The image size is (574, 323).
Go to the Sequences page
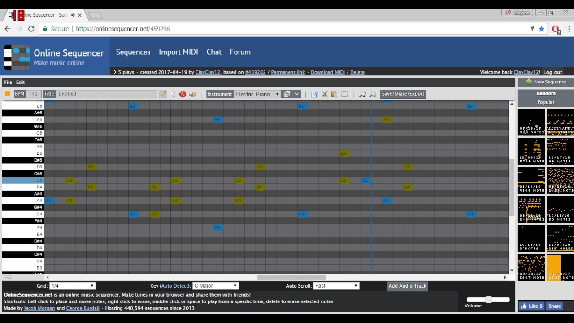(133, 52)
